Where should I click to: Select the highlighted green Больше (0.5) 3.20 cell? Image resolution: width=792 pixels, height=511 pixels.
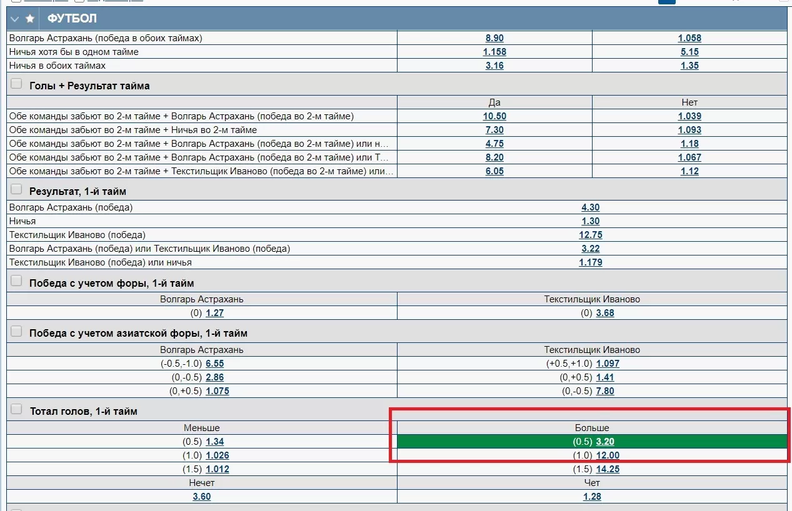(609, 442)
